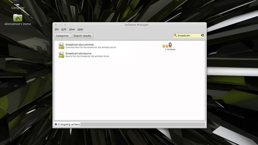Open the View menu
Image resolution: width=258 pixels, height=145 pixels.
point(72,29)
